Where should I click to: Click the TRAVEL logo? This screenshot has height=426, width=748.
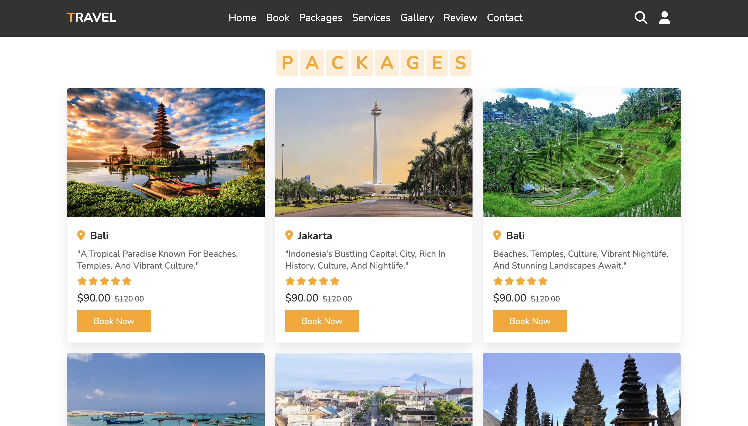[91, 17]
